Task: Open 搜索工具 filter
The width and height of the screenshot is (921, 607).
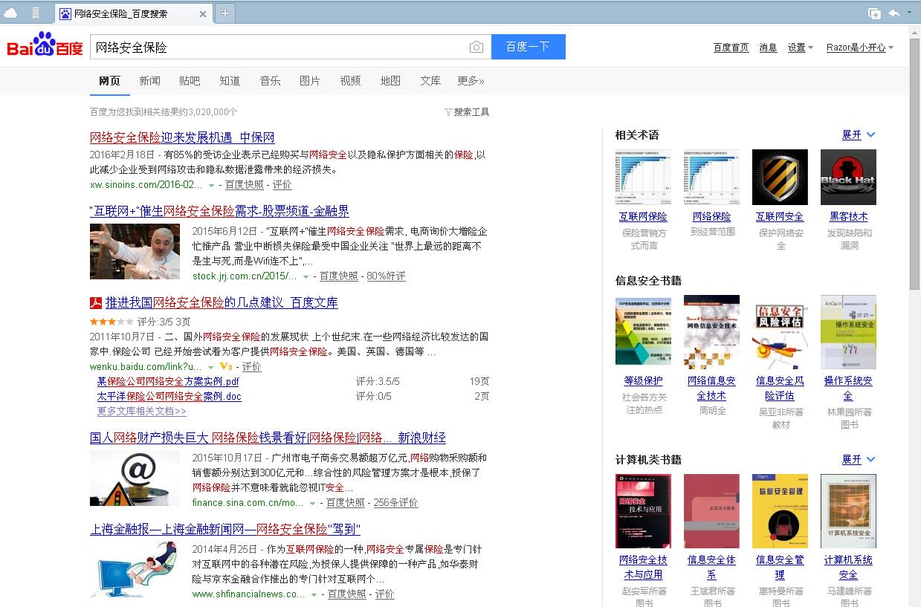Action: [x=467, y=112]
